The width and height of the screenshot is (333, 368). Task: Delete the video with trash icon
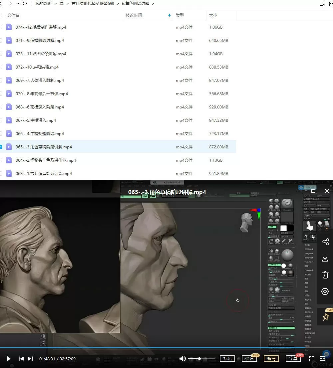325,275
